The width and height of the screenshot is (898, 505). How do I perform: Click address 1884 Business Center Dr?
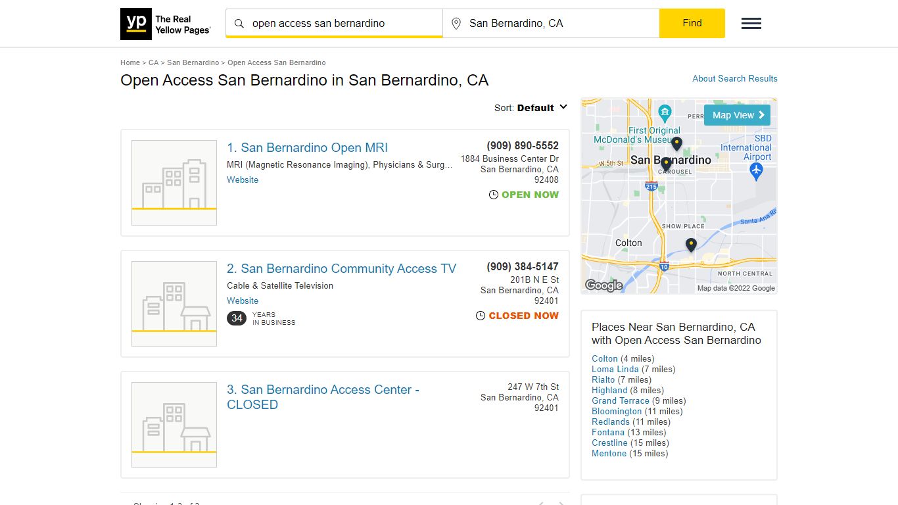point(509,158)
